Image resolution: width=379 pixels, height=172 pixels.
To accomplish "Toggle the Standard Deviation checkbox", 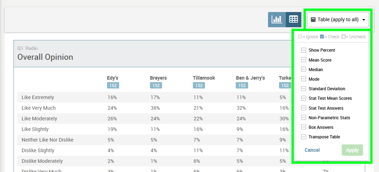I will click(303, 89).
